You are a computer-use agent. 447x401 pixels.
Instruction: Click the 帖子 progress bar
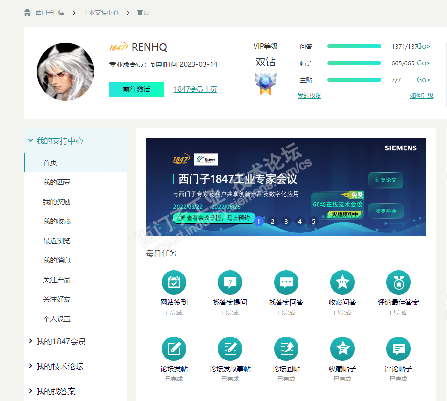[x=354, y=63]
